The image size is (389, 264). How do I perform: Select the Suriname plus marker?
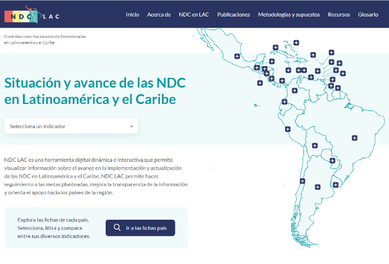338,88
